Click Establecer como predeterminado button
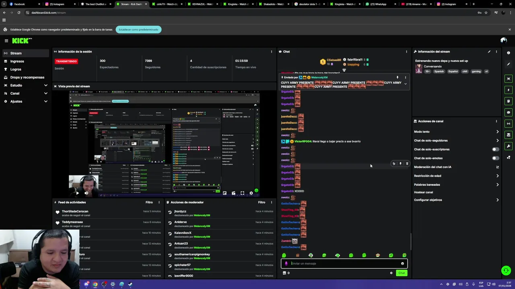The image size is (515, 289). (x=138, y=29)
